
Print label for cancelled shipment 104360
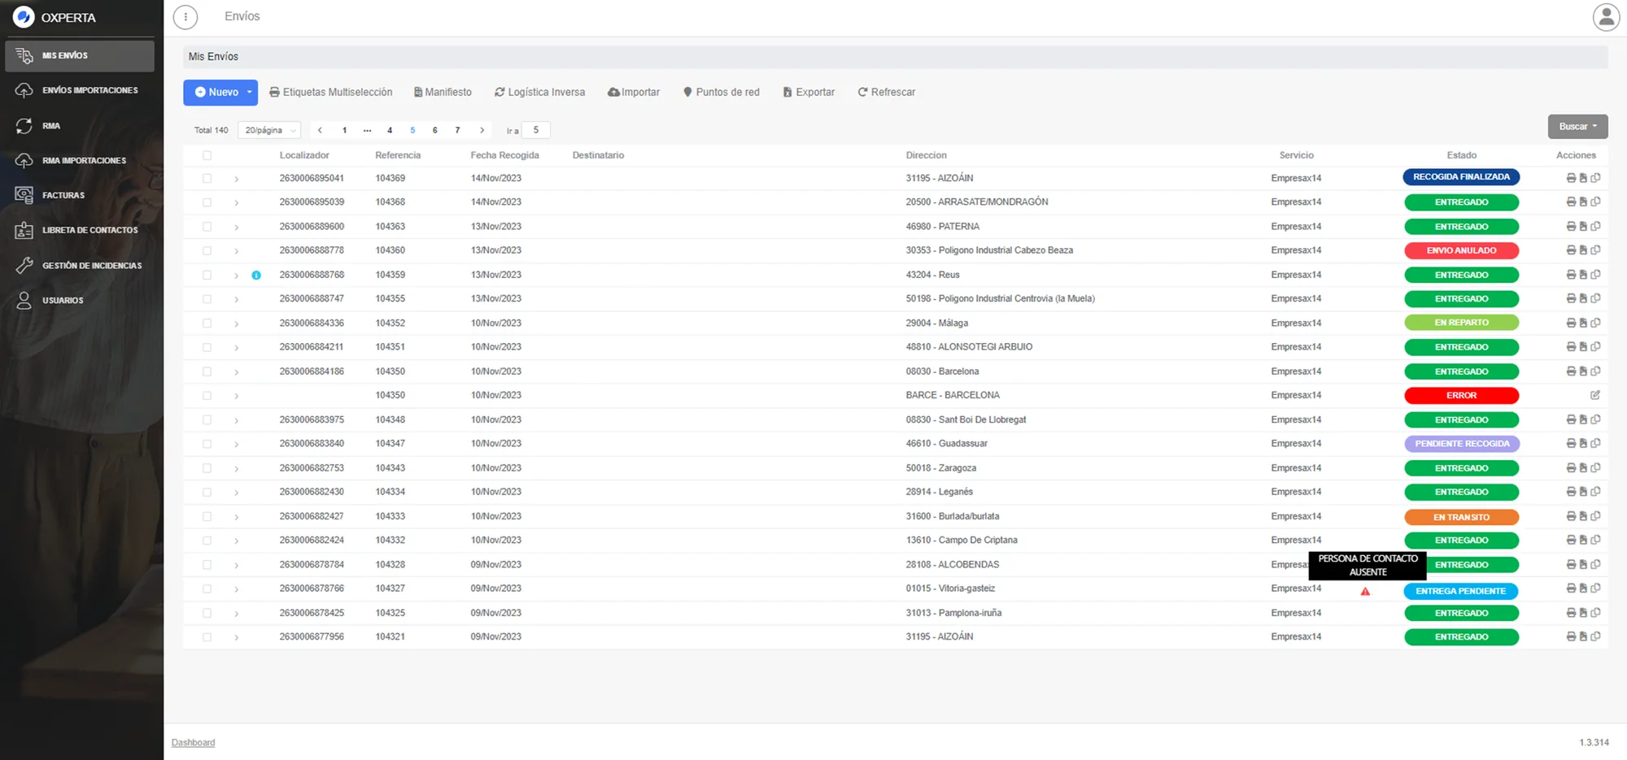pos(1571,250)
